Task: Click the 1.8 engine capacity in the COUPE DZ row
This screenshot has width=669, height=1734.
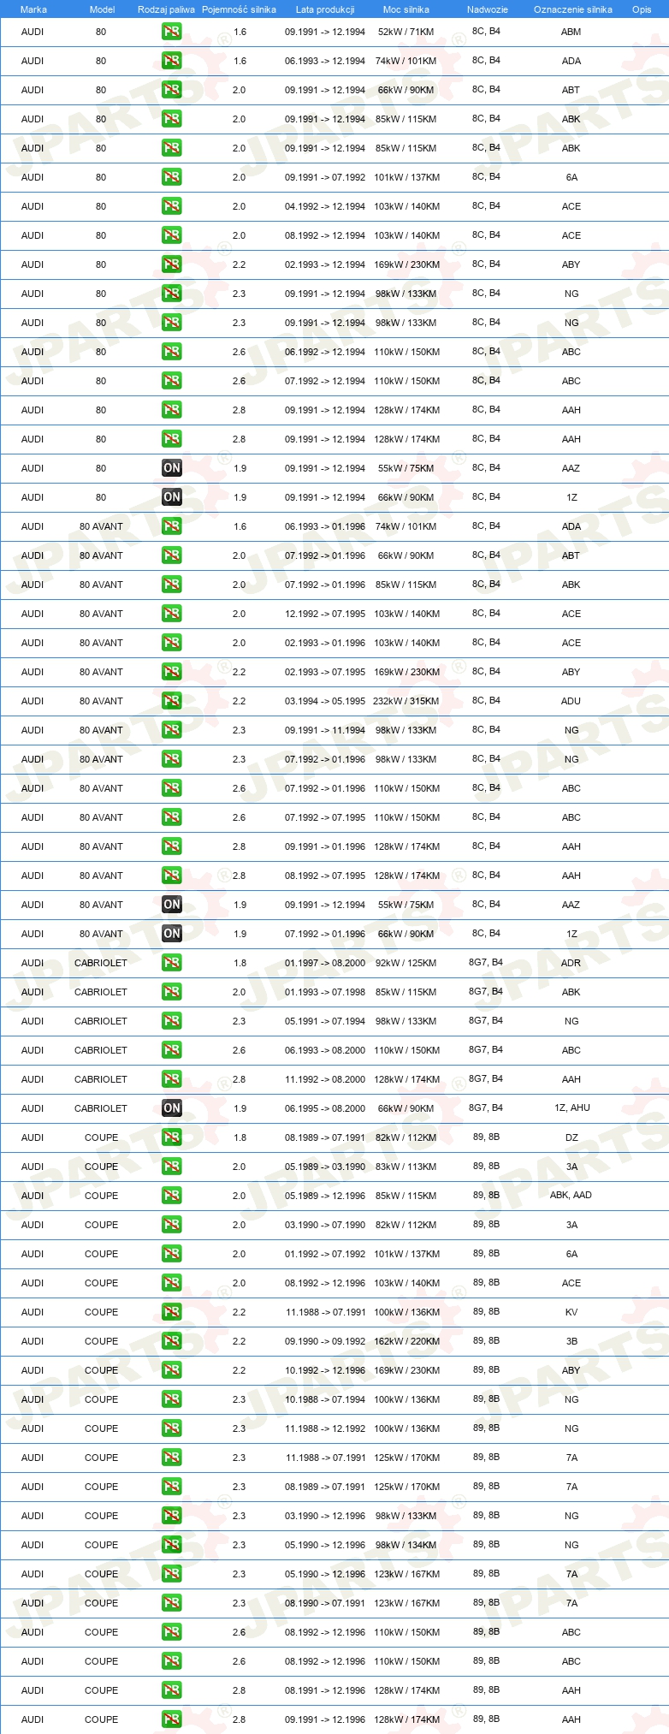Action: click(240, 1137)
